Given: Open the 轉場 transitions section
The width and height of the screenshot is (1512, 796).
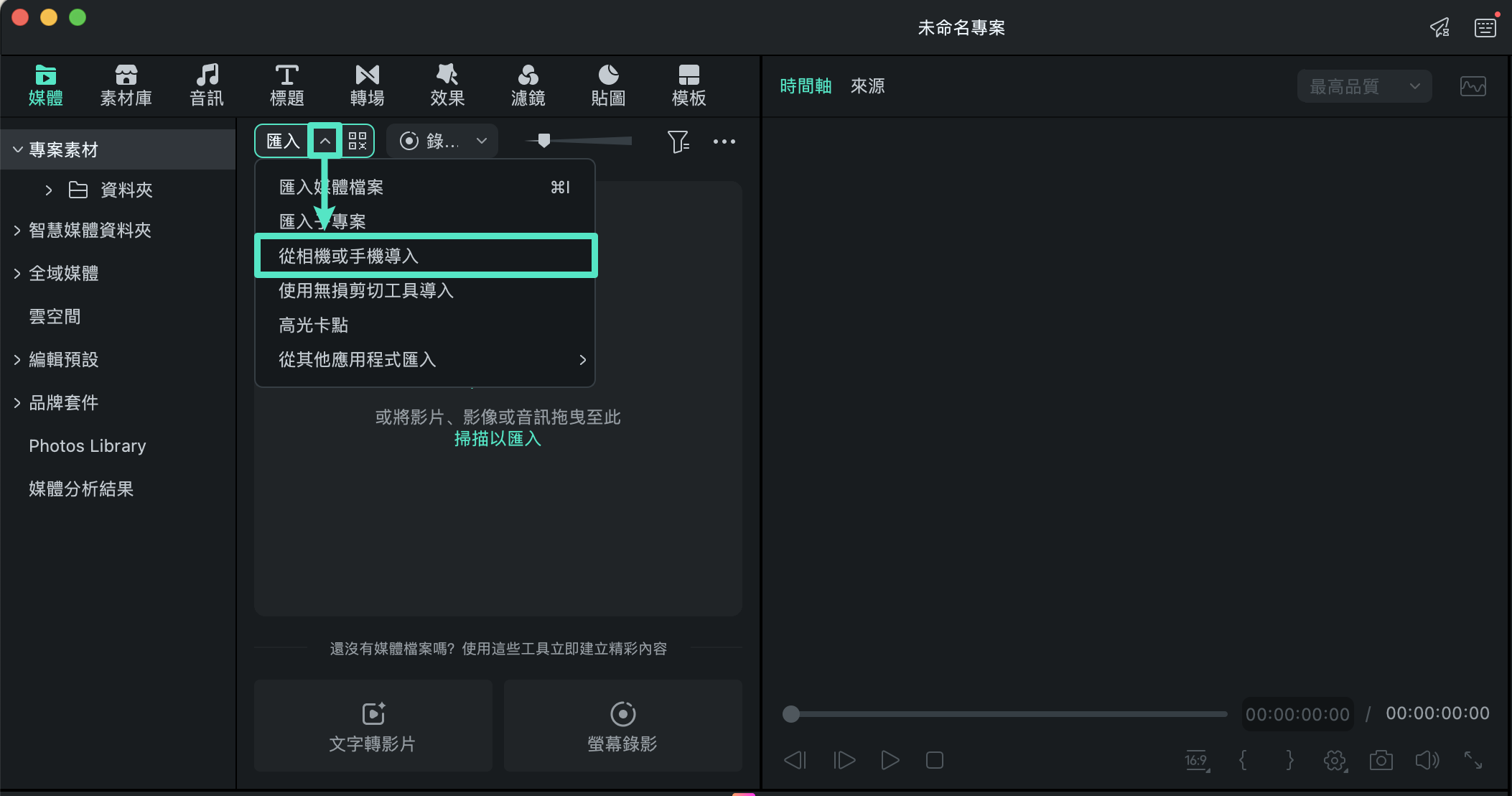Looking at the screenshot, I should pos(368,85).
